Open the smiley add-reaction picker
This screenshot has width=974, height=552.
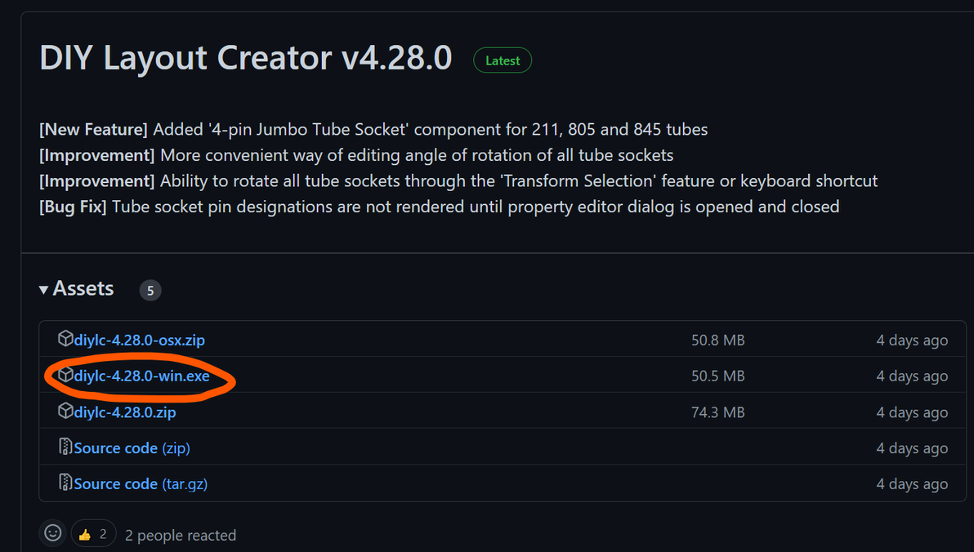point(53,533)
